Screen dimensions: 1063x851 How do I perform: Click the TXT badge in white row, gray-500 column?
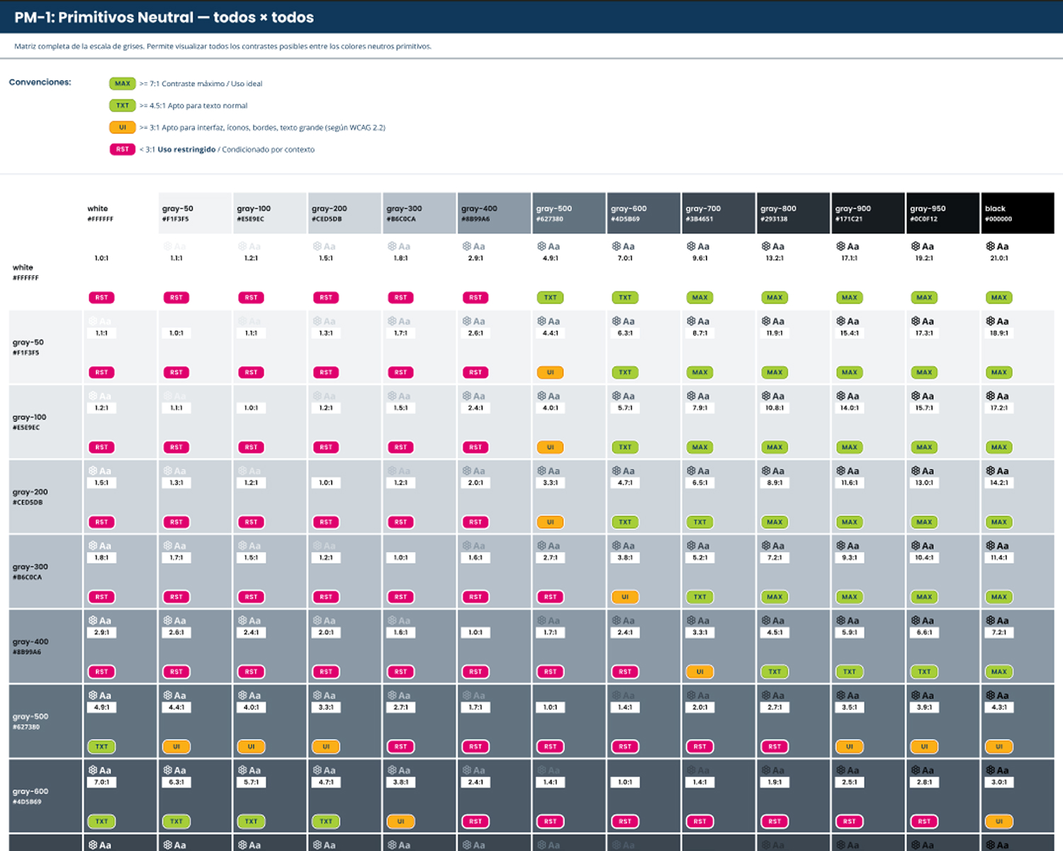coord(551,298)
